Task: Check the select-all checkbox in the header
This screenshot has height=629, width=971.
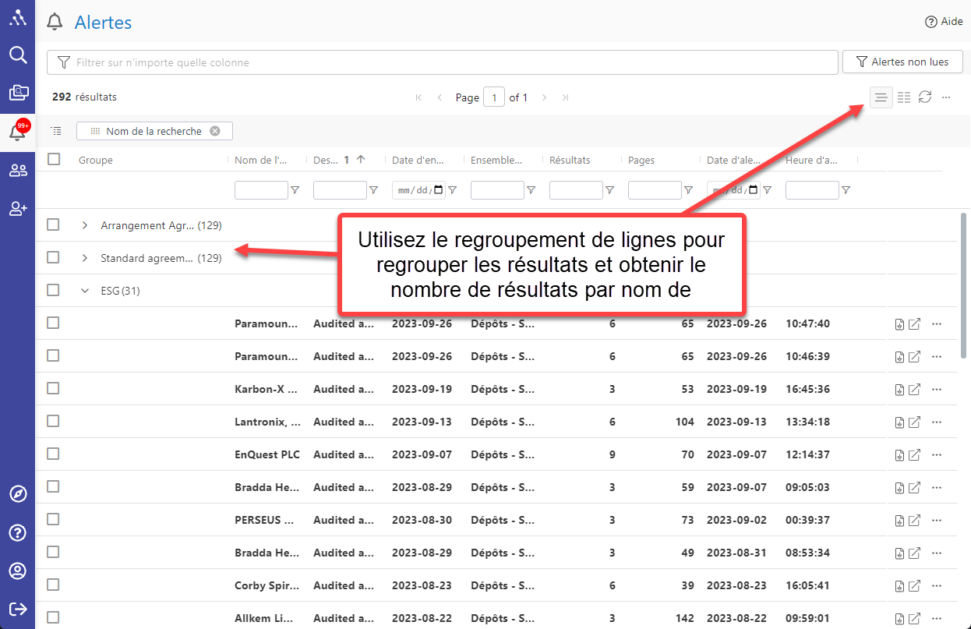Action: click(54, 159)
